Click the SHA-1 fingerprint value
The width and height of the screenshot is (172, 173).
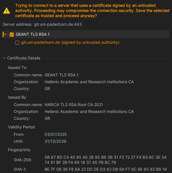click(105, 170)
